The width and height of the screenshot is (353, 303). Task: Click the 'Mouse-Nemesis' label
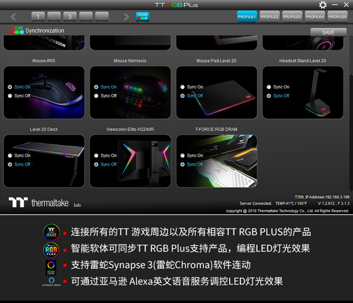tap(130, 60)
